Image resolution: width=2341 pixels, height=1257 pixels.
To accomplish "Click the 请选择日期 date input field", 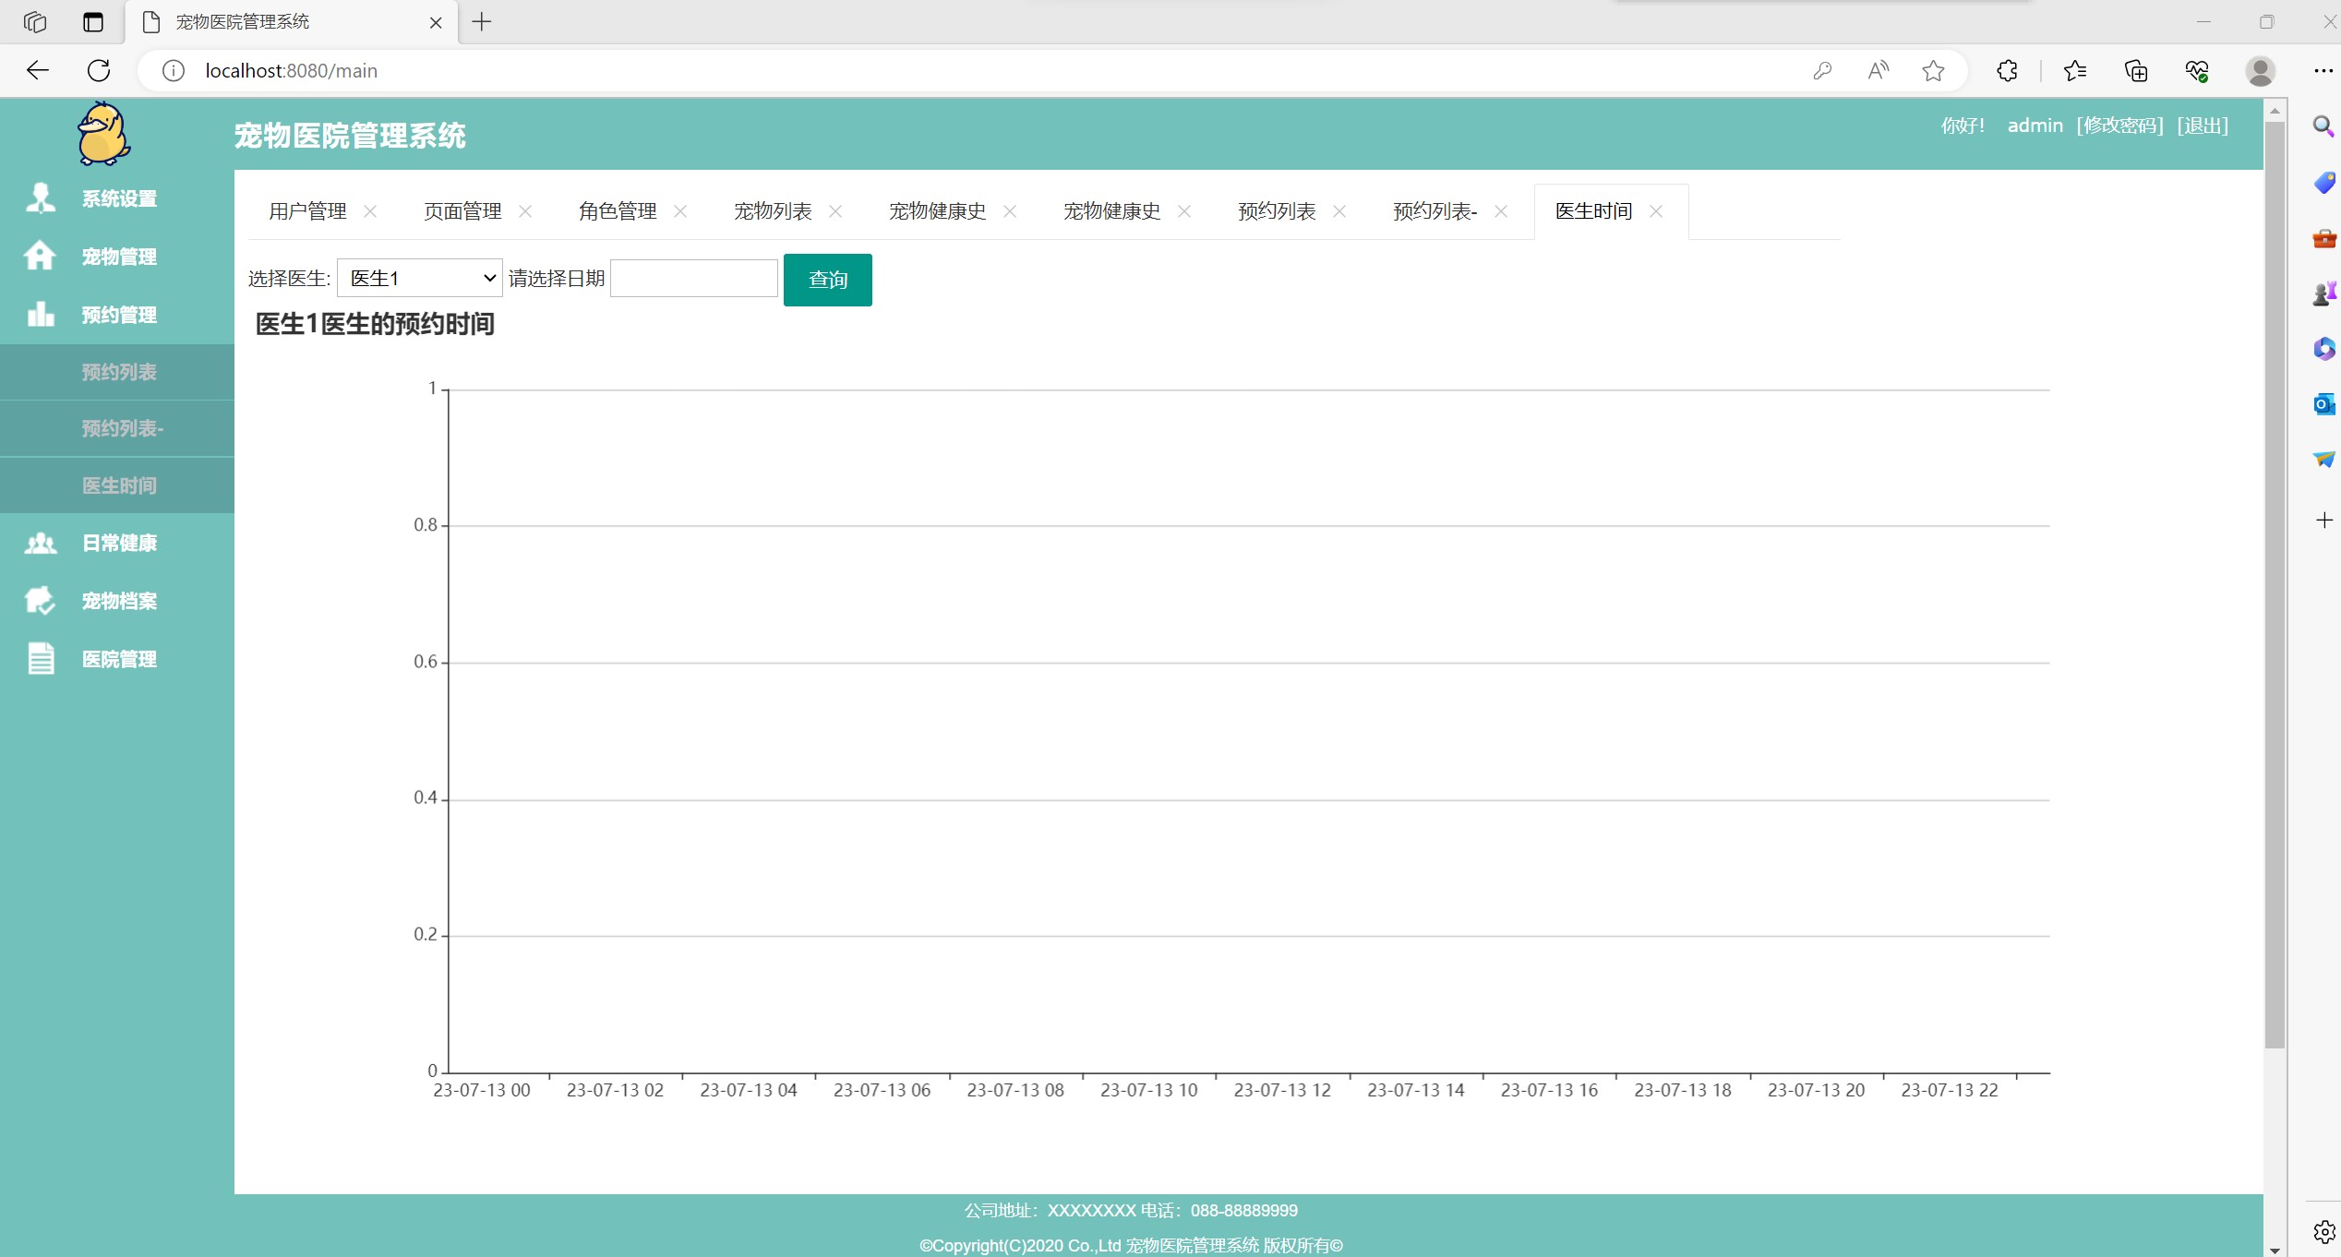I will click(694, 278).
